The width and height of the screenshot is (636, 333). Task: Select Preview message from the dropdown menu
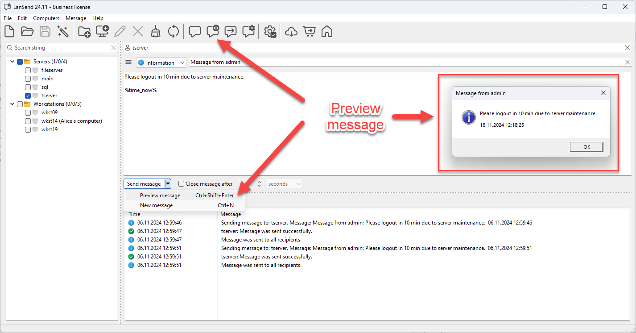coord(160,196)
